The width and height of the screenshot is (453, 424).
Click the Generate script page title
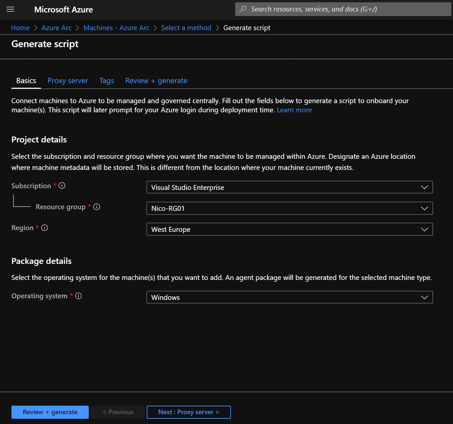(45, 44)
